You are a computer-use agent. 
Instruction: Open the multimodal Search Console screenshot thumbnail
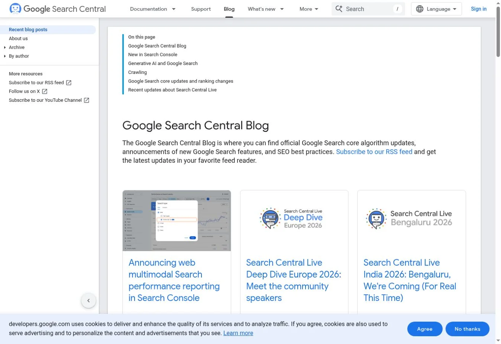(177, 221)
